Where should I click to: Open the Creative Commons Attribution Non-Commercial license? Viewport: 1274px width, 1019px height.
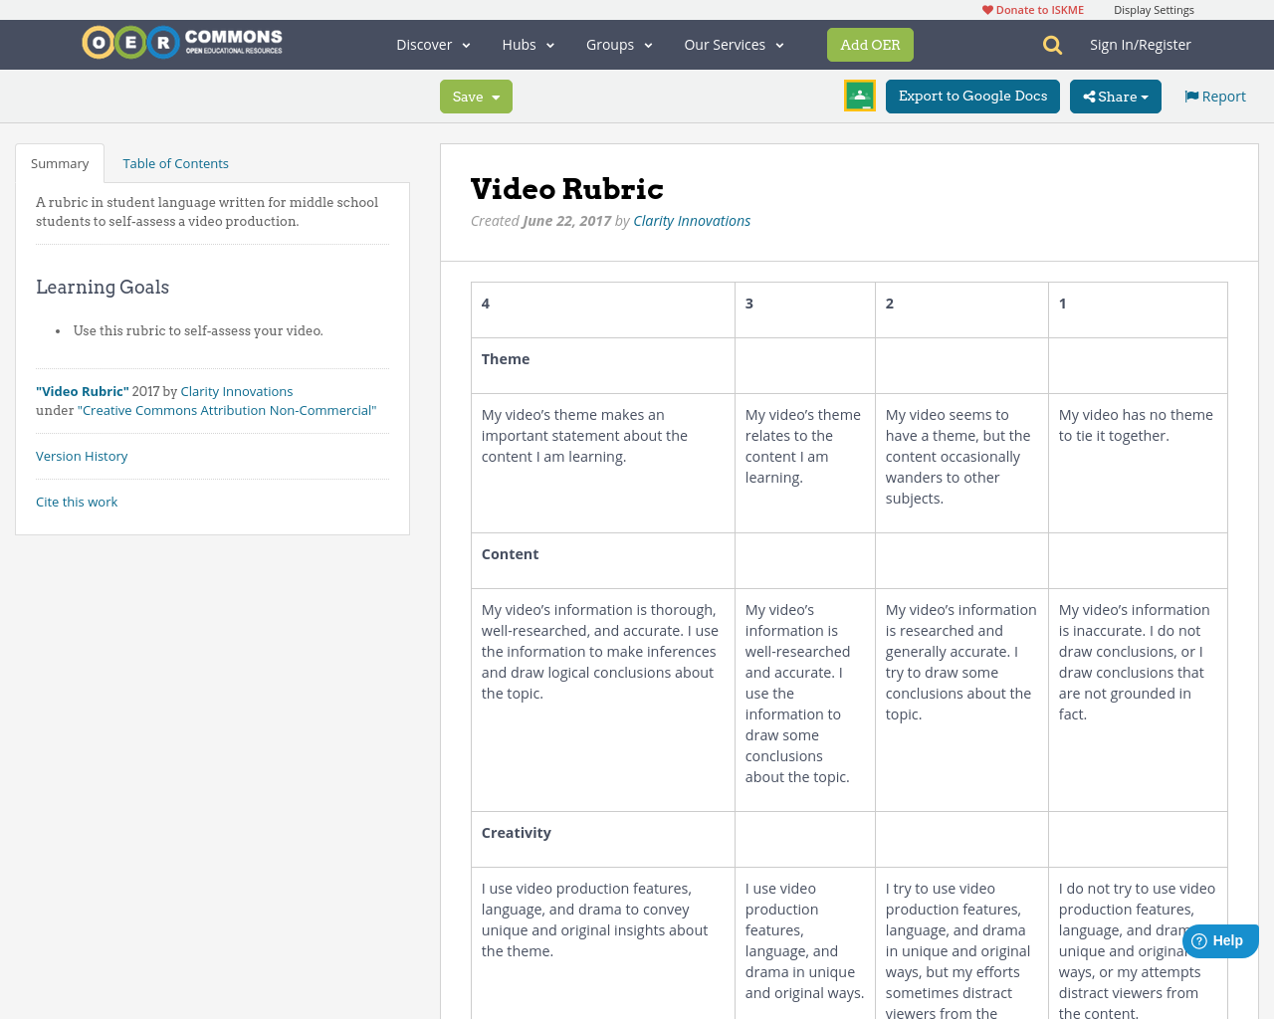click(x=227, y=409)
